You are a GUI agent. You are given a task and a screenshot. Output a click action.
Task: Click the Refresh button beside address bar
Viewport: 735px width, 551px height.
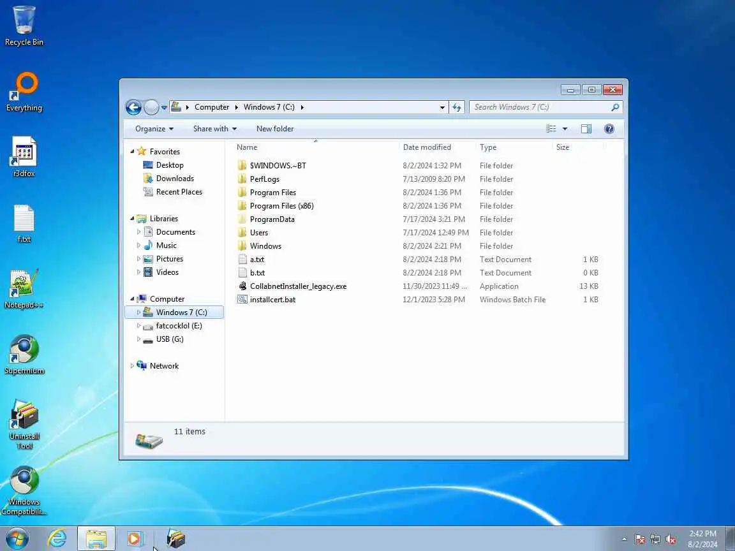click(457, 107)
